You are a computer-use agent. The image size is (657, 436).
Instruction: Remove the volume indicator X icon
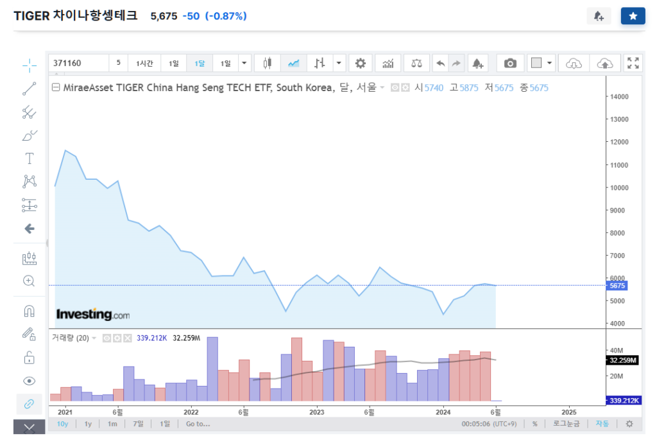(x=128, y=338)
